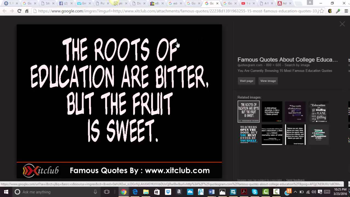Image resolution: width=350 pixels, height=197 pixels.
Task: Show hidden system tray icons
Action: pos(295,192)
